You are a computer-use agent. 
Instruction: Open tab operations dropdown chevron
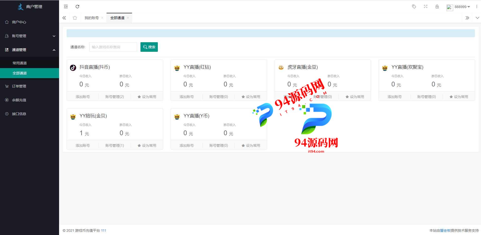click(477, 18)
